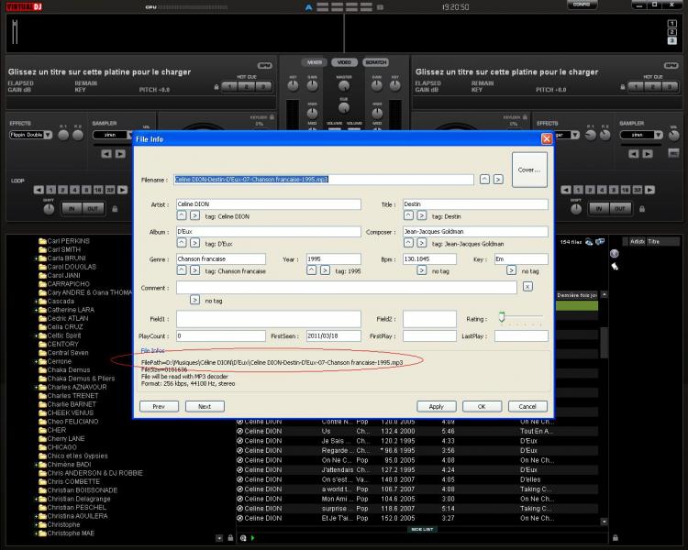Adjust the Rating slider
The image size is (688, 550).
[x=502, y=316]
